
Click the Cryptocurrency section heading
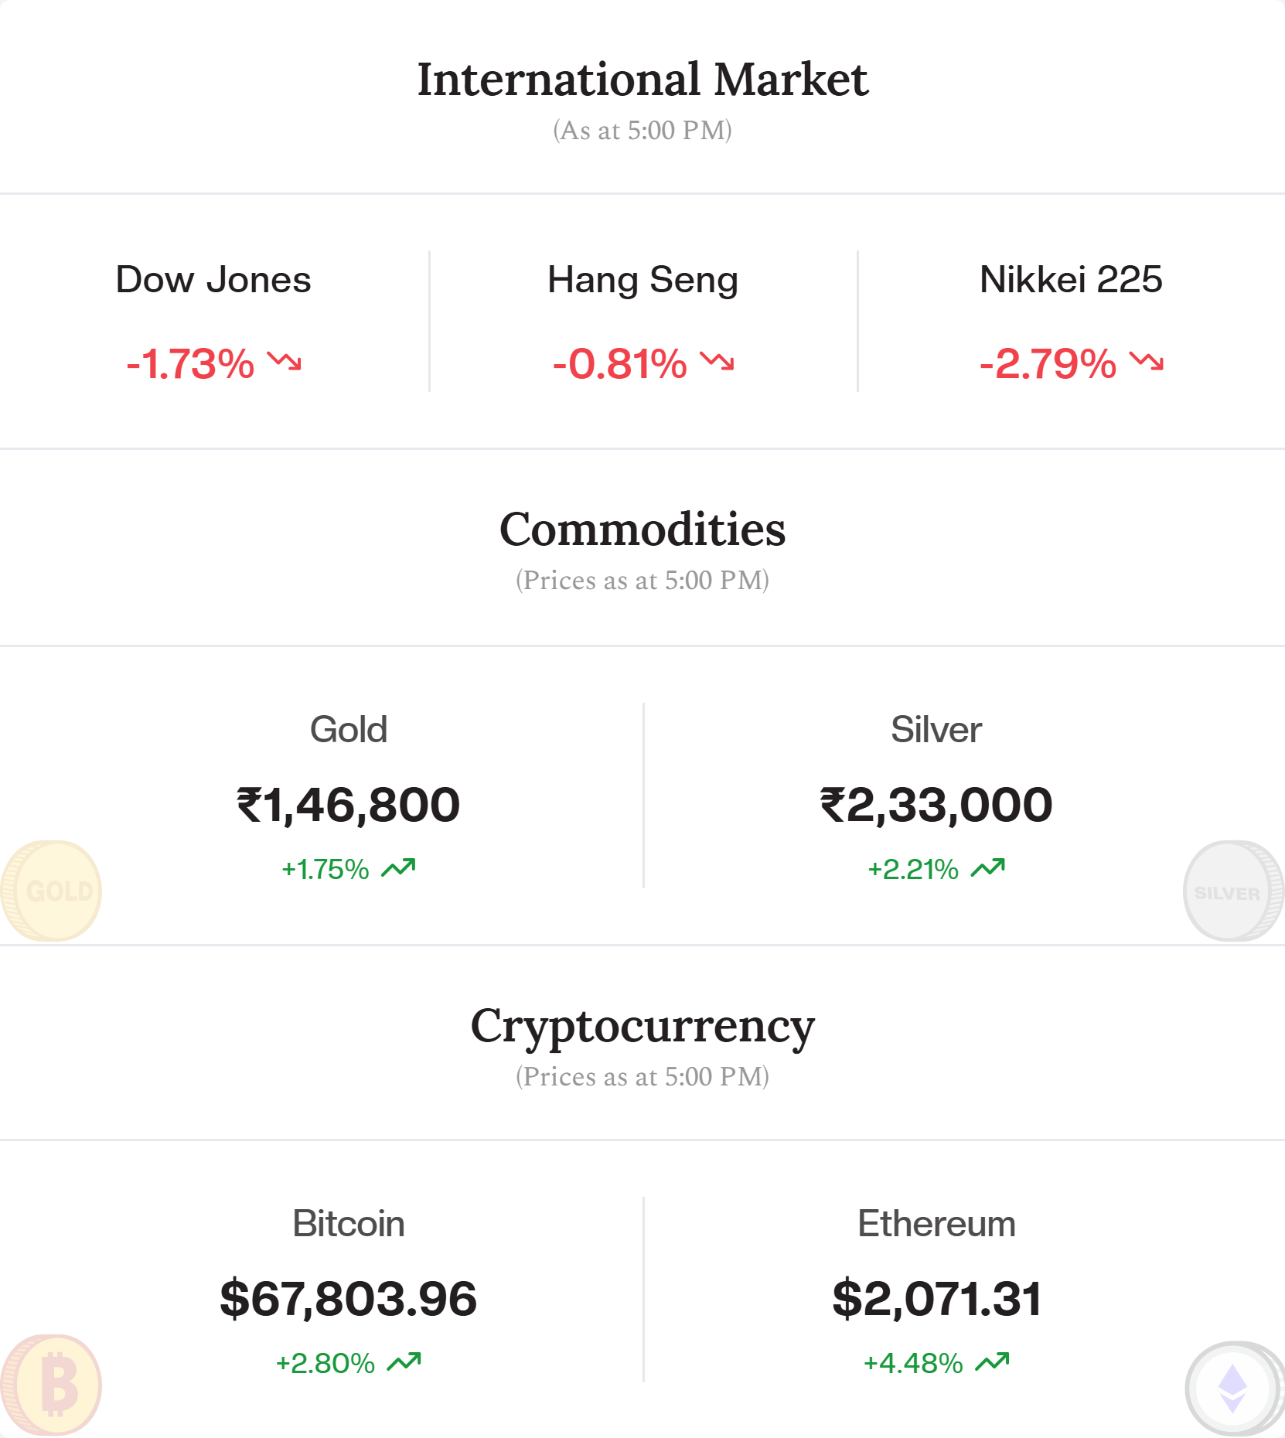(x=642, y=1027)
